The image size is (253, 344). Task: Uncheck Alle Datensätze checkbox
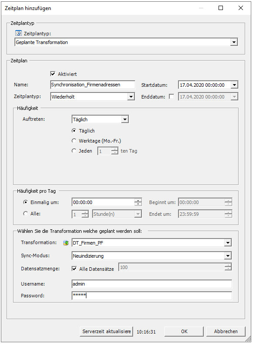pos(74,269)
